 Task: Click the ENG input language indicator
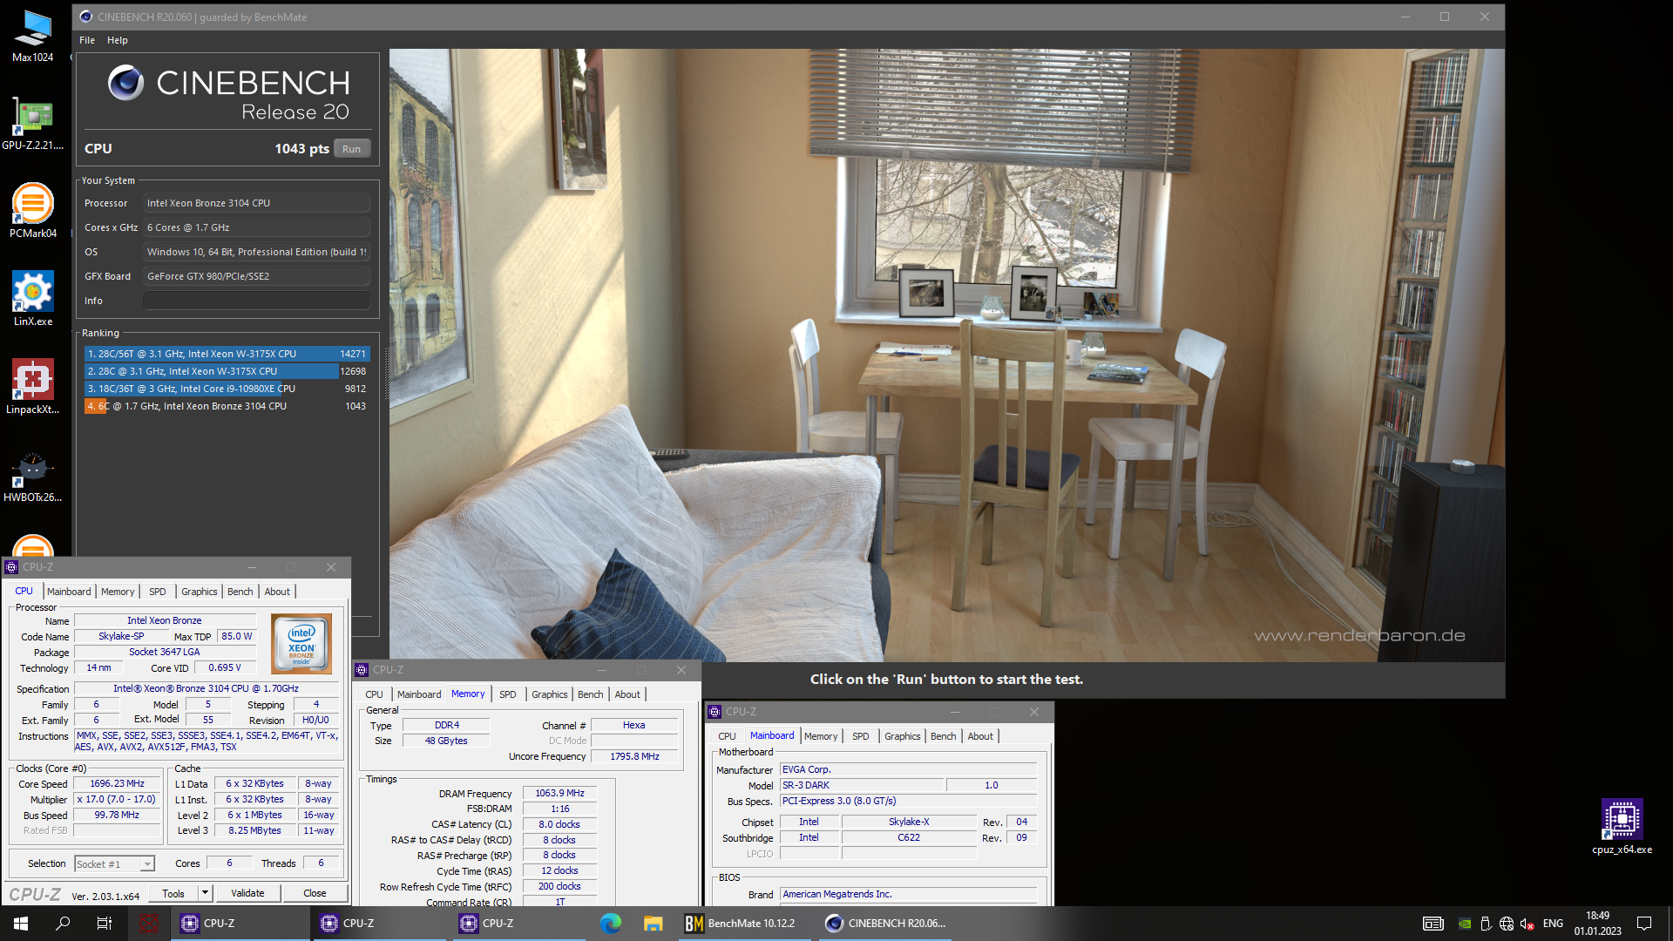click(1553, 924)
